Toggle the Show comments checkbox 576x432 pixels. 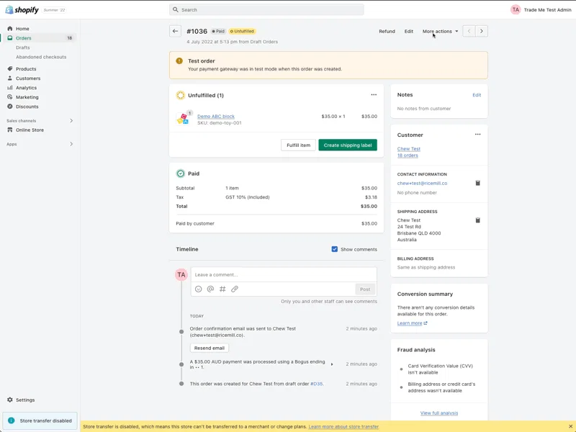334,249
